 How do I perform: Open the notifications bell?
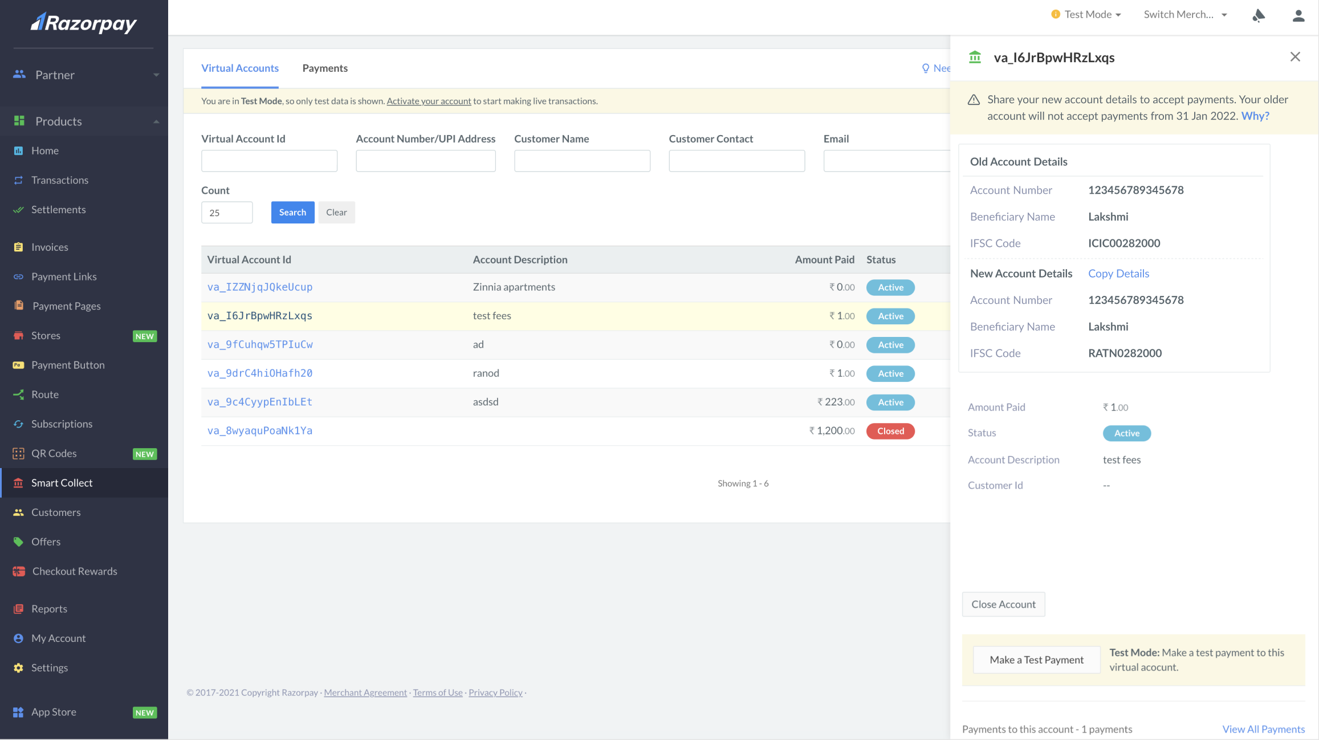click(x=1259, y=16)
